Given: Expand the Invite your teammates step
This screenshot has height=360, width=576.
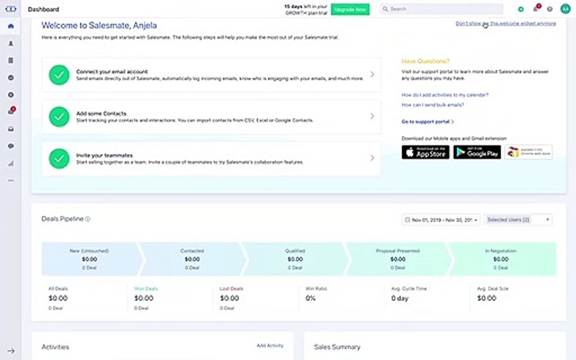Looking at the screenshot, I should 211,158.
